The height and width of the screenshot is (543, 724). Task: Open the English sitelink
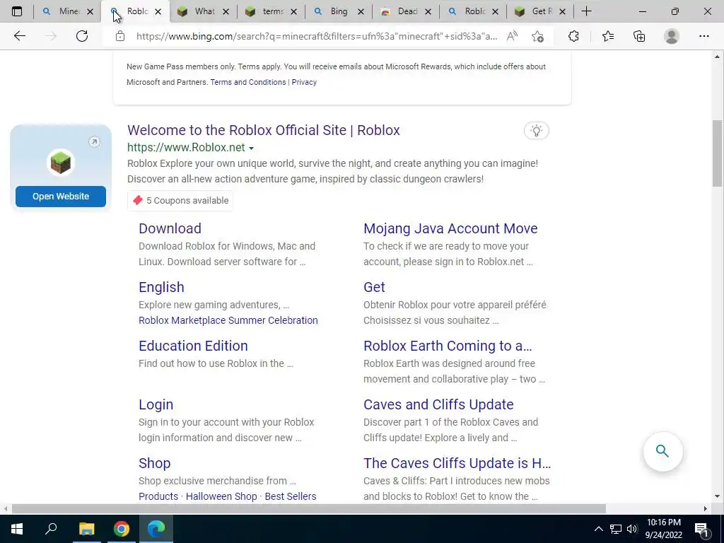coord(162,287)
